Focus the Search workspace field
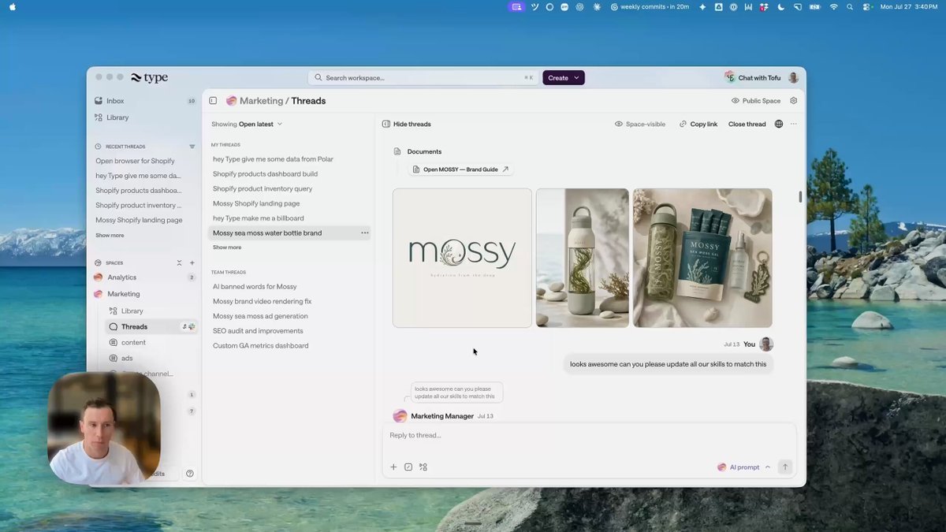Screen dimensions: 946x532 pyautogui.click(x=423, y=78)
